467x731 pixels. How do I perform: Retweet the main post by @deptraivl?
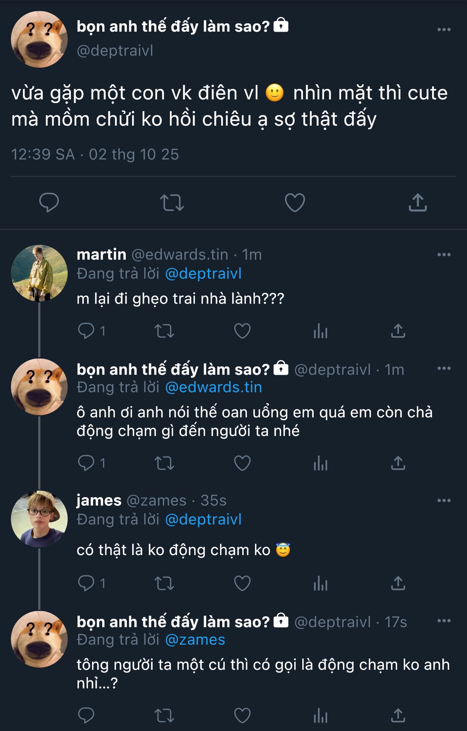(x=172, y=202)
